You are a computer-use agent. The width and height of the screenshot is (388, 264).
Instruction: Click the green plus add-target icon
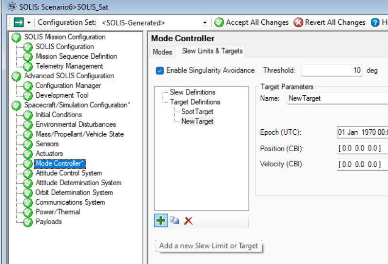[x=161, y=220]
